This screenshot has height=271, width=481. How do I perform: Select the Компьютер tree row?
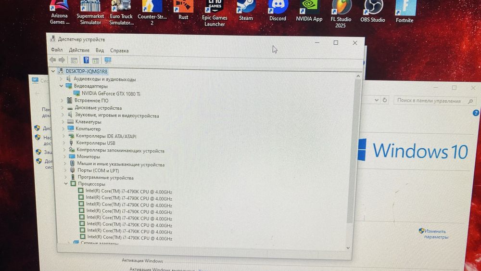click(88, 129)
